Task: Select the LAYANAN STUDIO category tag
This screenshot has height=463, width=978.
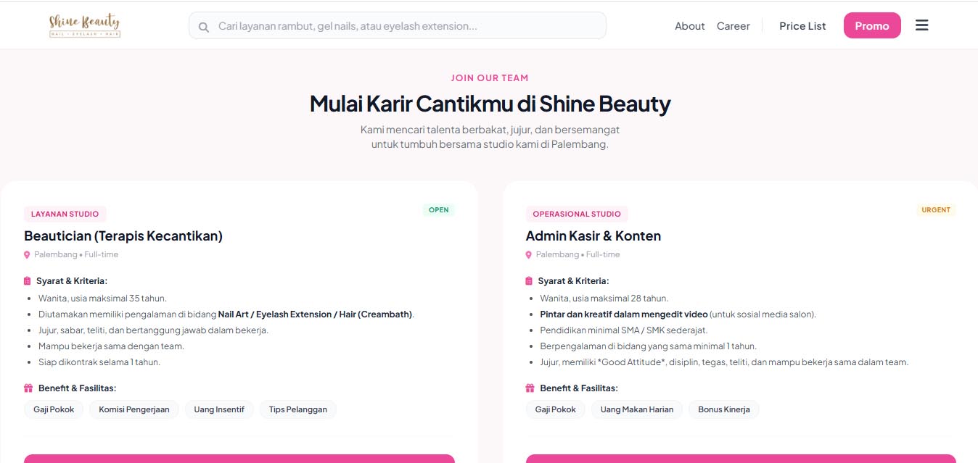Action: 65,214
